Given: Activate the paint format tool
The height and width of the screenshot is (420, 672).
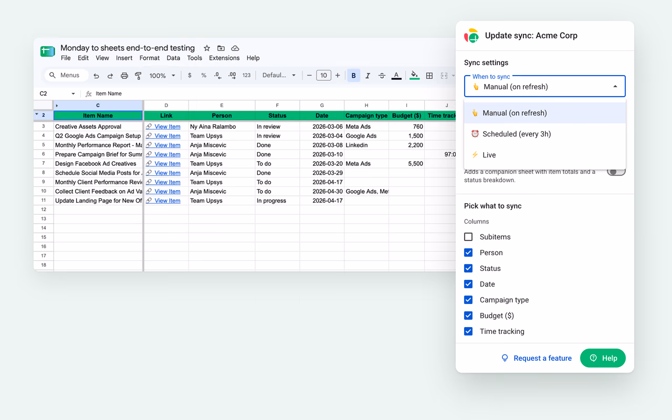Looking at the screenshot, I should (x=139, y=76).
